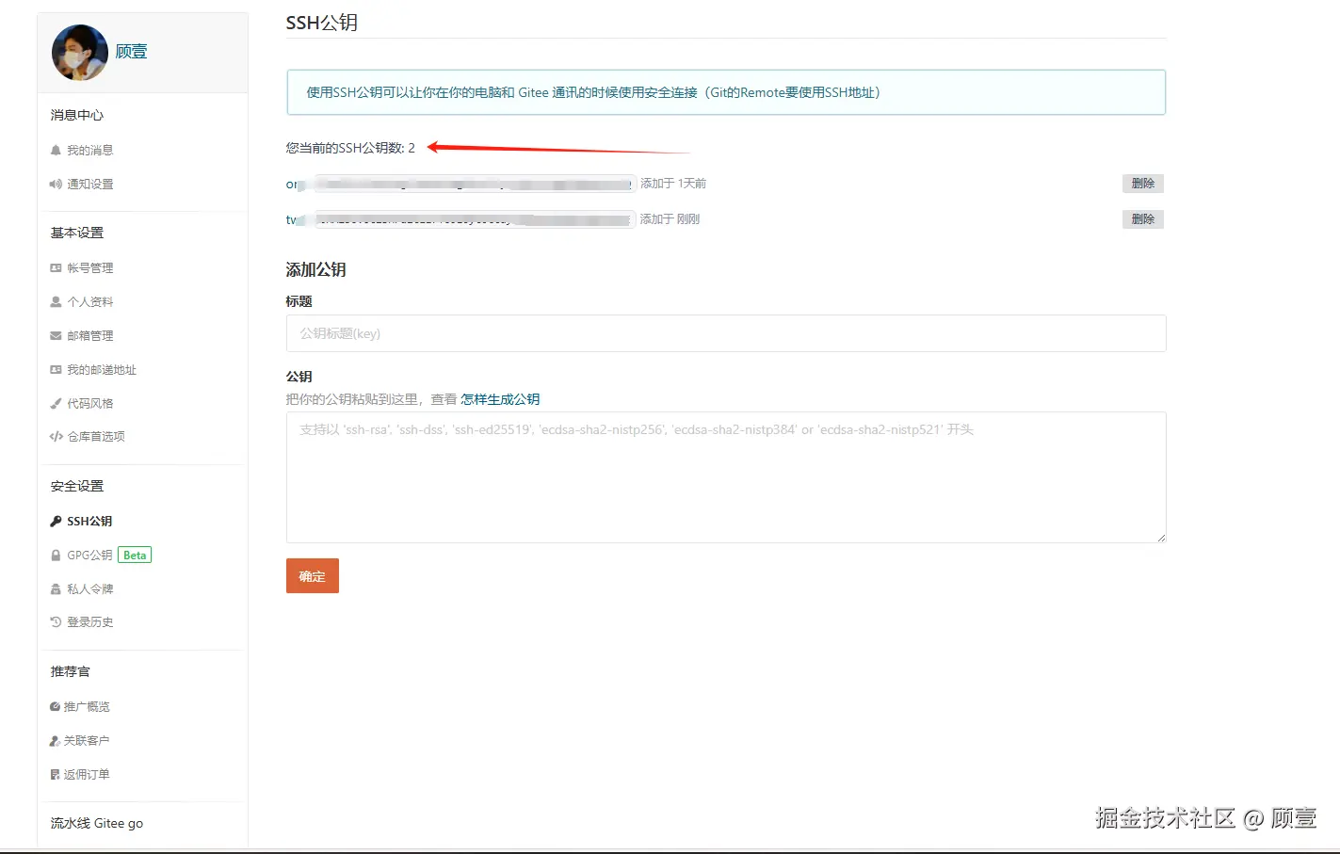This screenshot has width=1340, height=854.
Task: View 登录历史 page
Action: 89,622
